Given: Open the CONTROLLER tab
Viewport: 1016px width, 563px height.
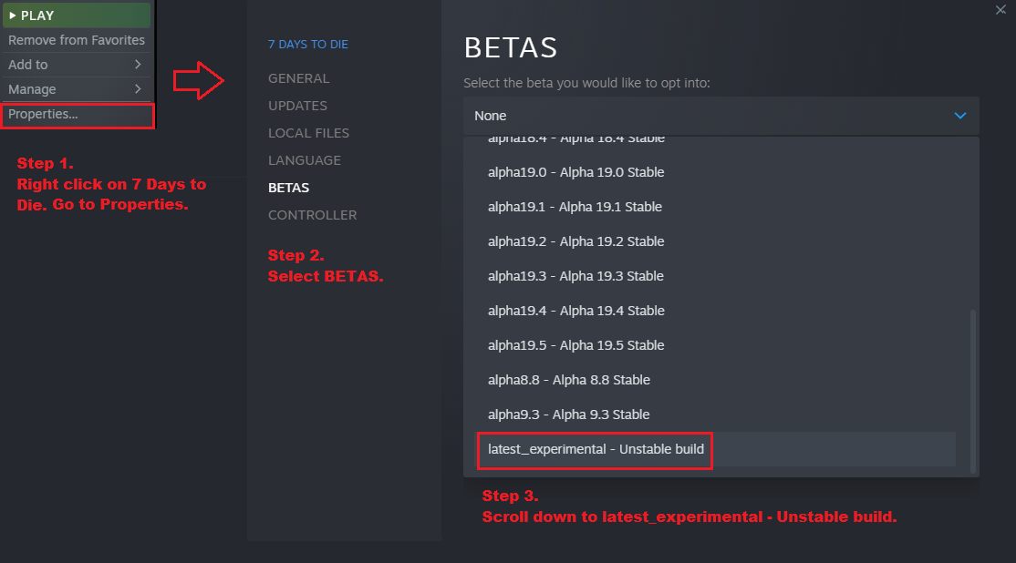Looking at the screenshot, I should (312, 215).
